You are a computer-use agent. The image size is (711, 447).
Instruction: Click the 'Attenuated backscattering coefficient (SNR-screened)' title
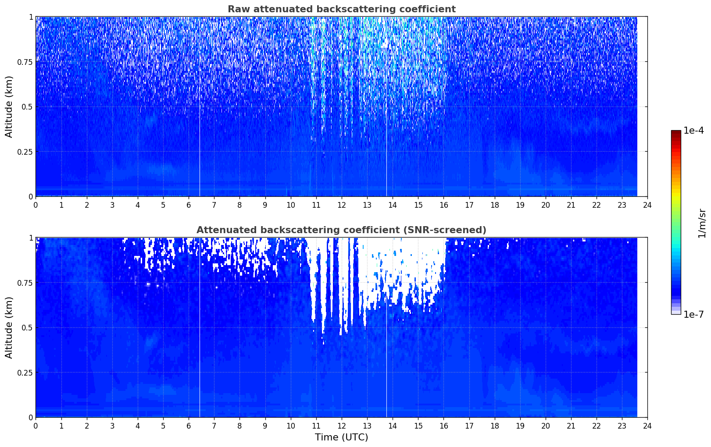[341, 230]
